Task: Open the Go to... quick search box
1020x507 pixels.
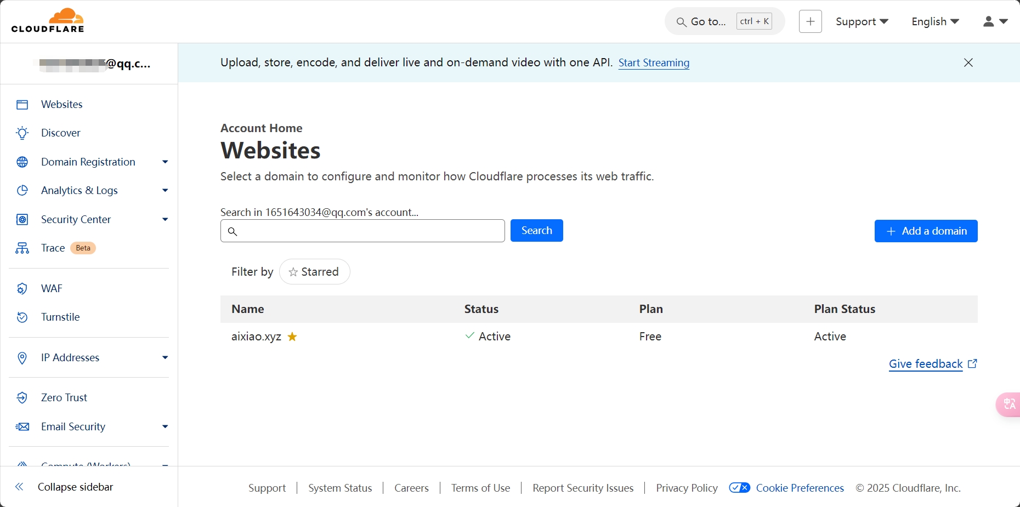Action: click(x=725, y=21)
